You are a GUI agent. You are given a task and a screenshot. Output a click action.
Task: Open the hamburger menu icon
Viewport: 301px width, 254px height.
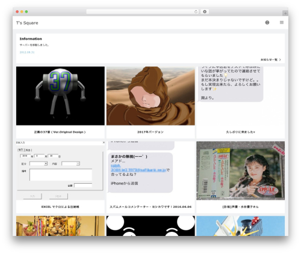[282, 23]
